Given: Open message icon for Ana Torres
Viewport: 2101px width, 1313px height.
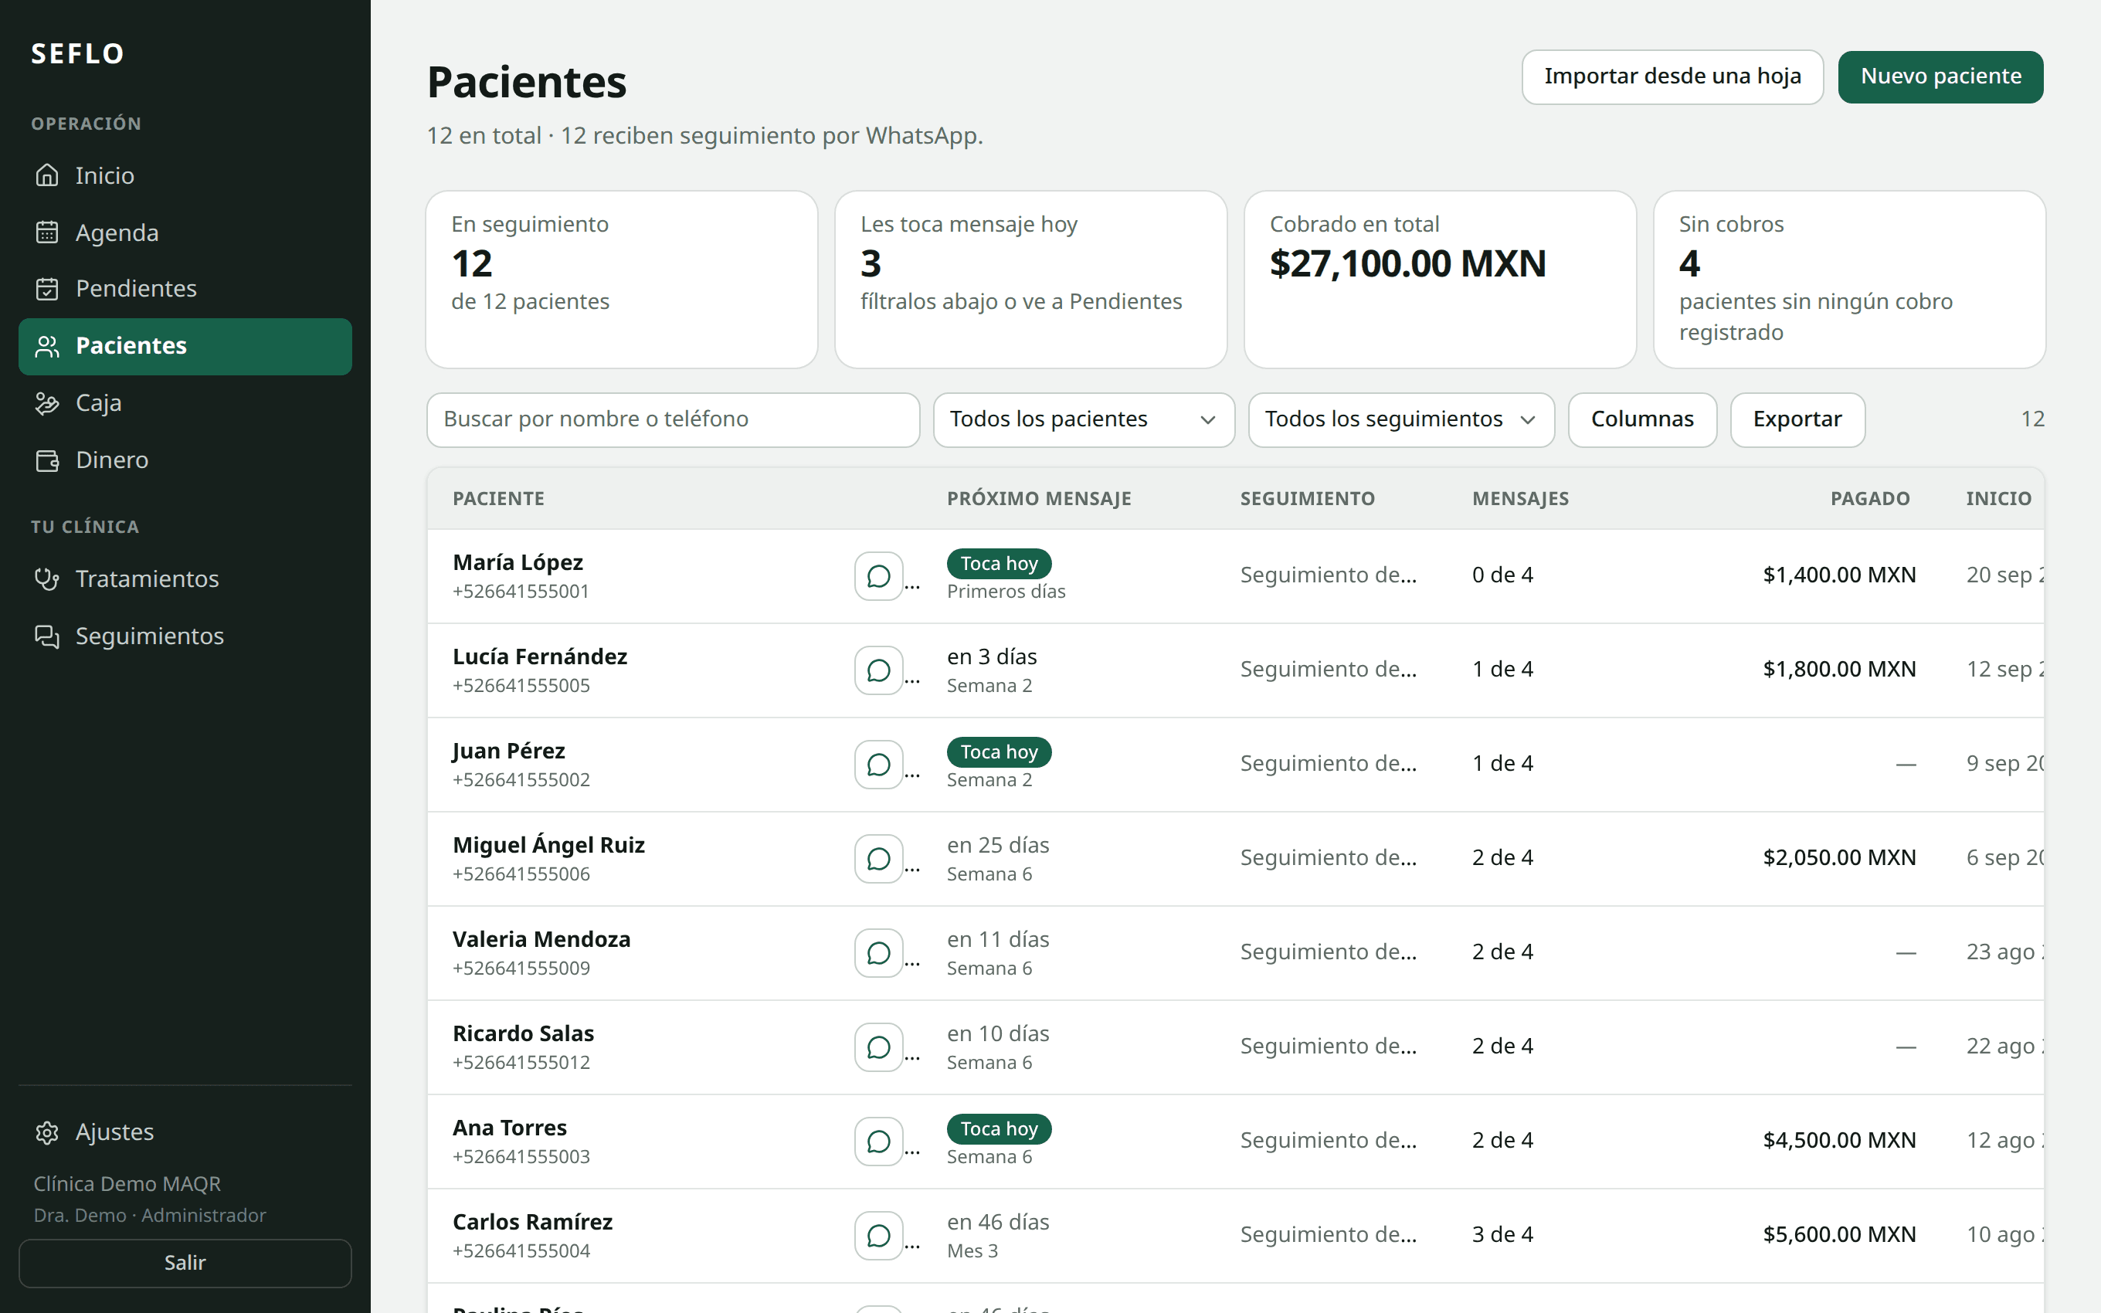Looking at the screenshot, I should pos(878,1141).
